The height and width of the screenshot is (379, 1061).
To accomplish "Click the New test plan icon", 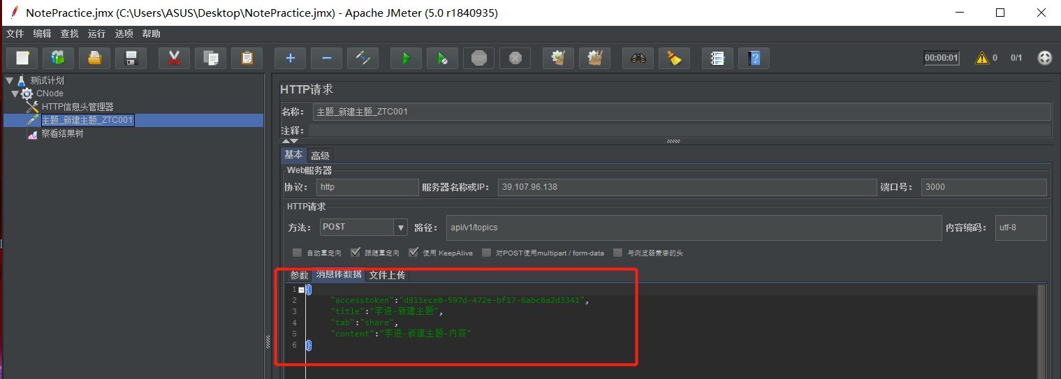I will [x=22, y=58].
